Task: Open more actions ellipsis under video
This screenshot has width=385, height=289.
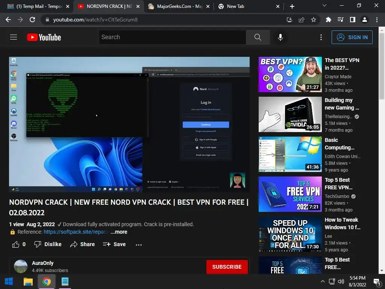Action: click(x=139, y=245)
